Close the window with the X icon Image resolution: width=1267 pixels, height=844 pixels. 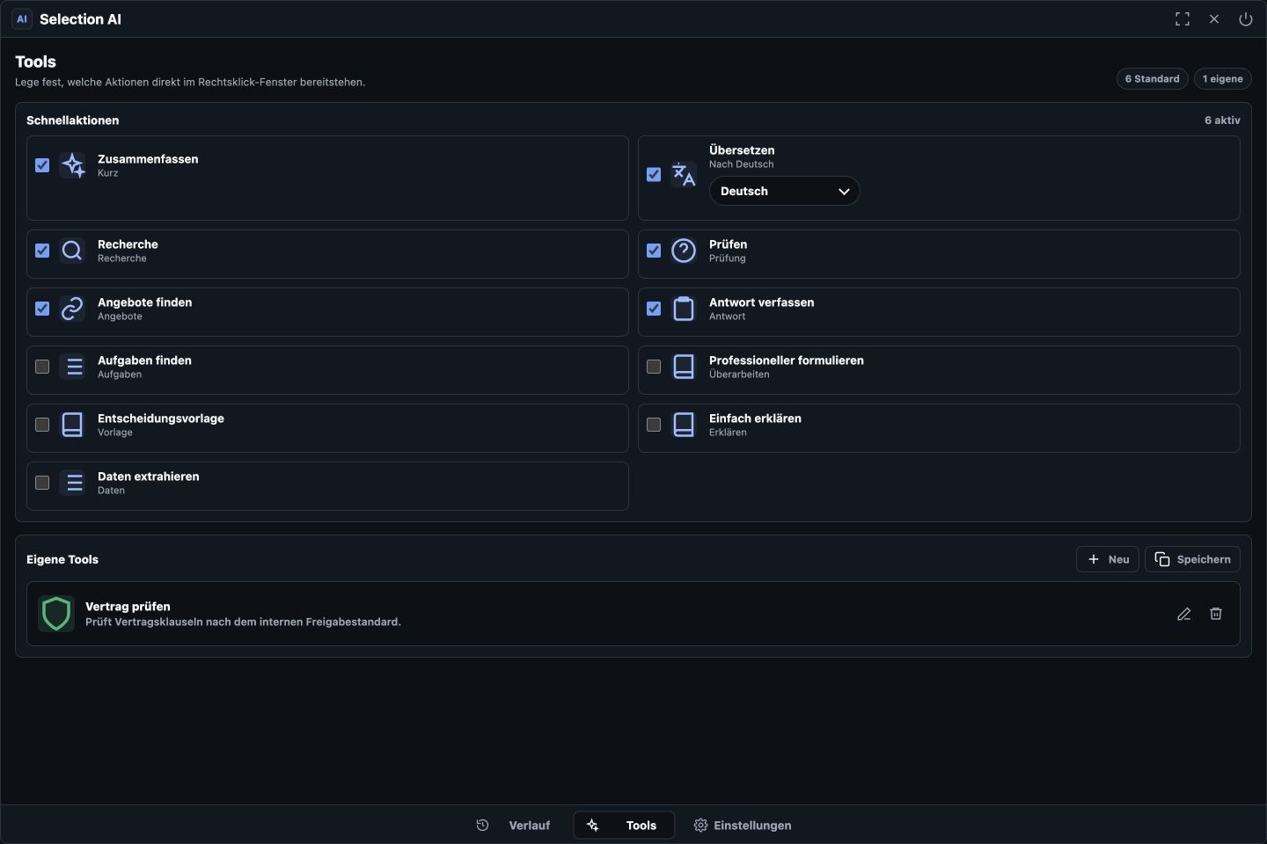(x=1214, y=19)
